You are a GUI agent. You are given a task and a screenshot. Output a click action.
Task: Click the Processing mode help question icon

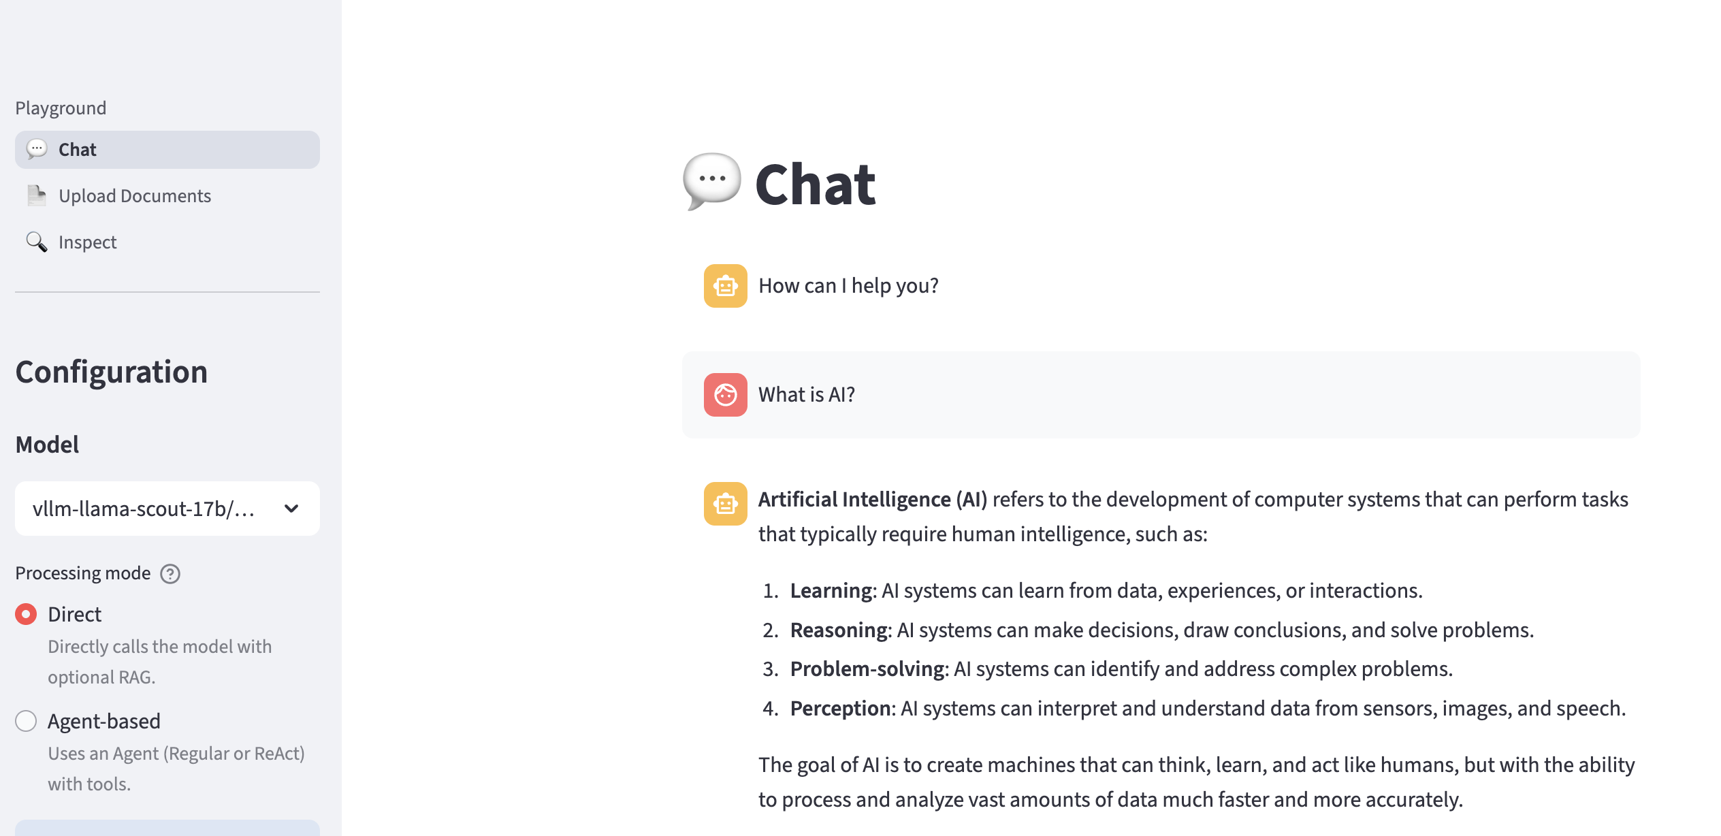pos(170,574)
